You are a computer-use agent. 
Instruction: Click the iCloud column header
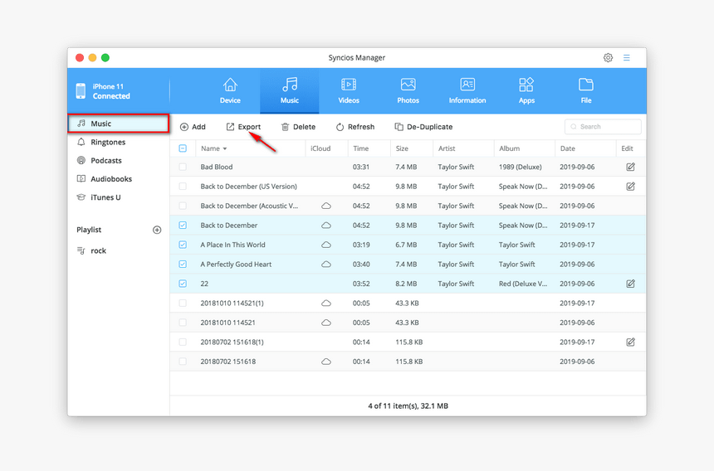[x=320, y=148]
